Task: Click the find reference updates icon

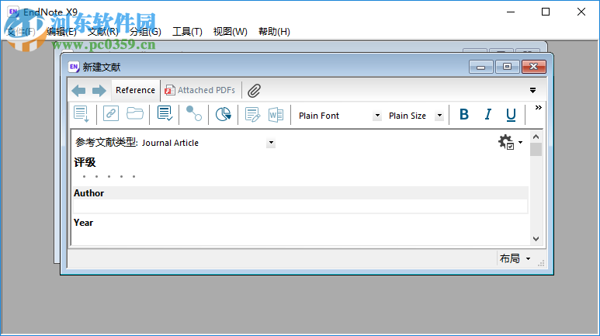Action: 193,113
